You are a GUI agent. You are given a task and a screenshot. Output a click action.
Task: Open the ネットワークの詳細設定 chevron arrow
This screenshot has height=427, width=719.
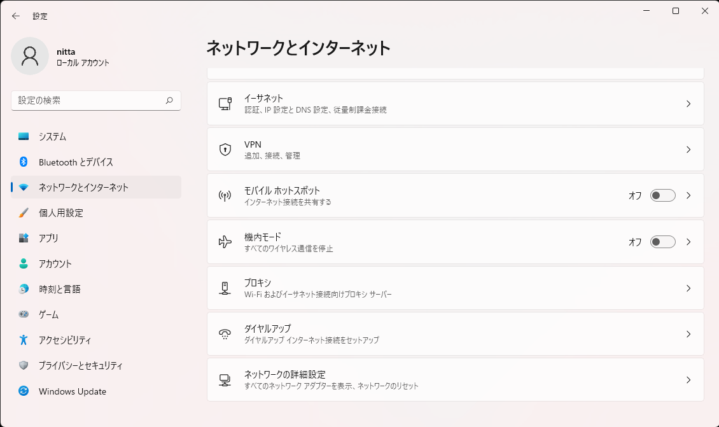(x=688, y=380)
